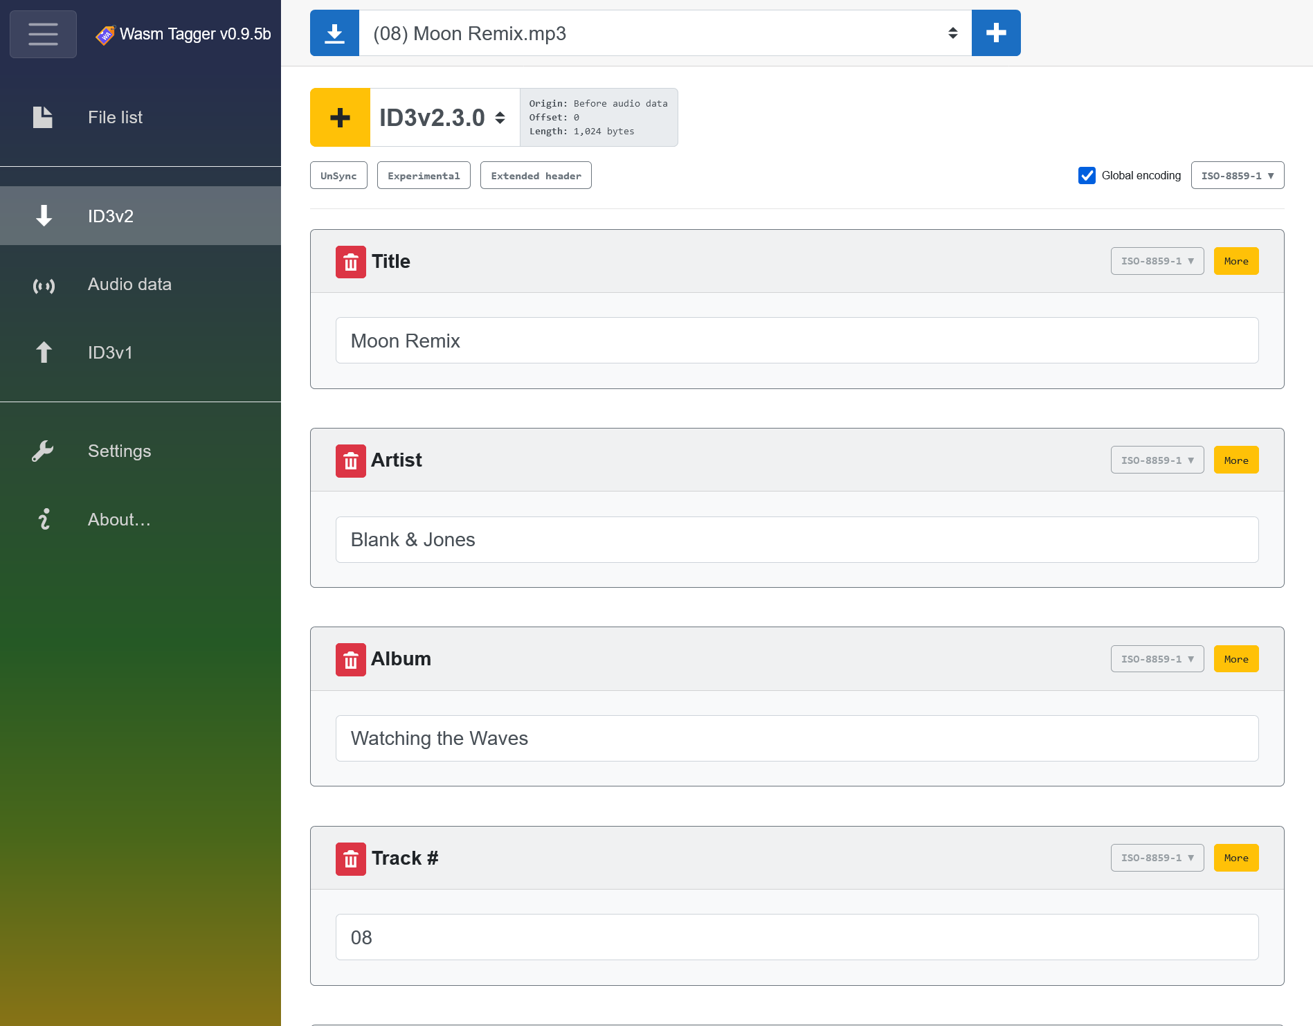Click More on the Title frame

[1236, 261]
